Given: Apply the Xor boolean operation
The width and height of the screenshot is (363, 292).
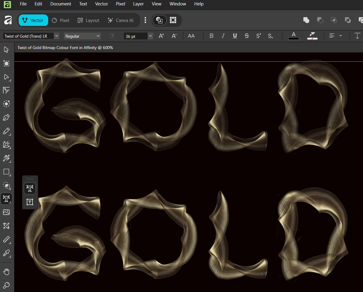Looking at the screenshot, I should 348,20.
